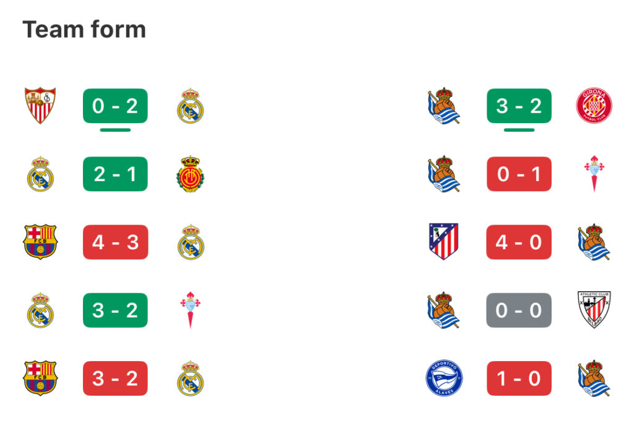Open the red 4 - 0 match result
The height and width of the screenshot is (423, 634).
519,242
